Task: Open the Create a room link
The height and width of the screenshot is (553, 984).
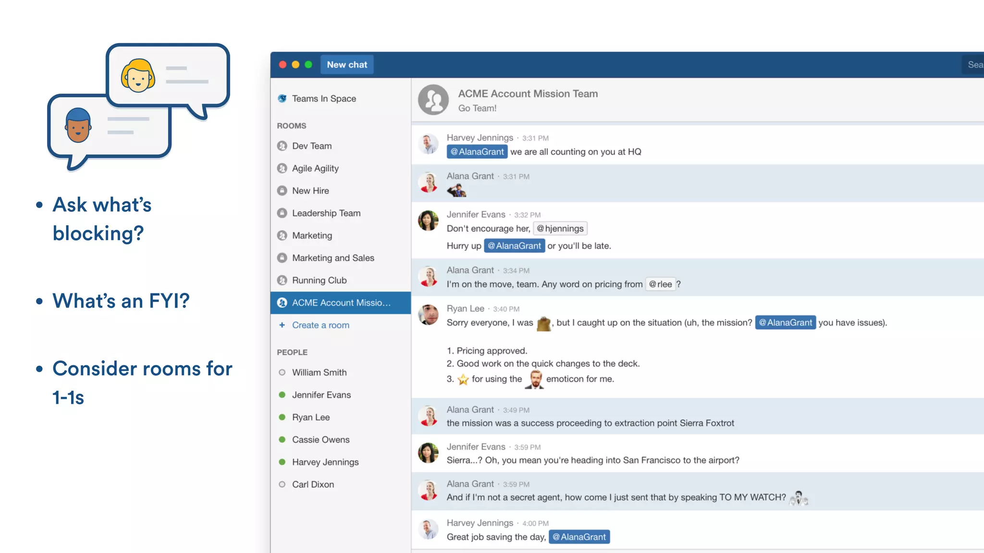Action: coord(320,325)
